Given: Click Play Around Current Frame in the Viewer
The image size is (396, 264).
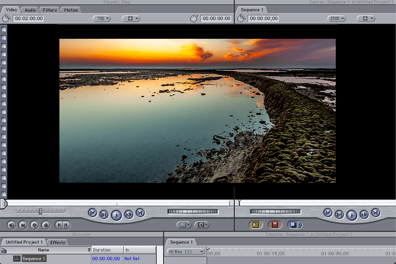Looking at the screenshot, I should (129, 213).
